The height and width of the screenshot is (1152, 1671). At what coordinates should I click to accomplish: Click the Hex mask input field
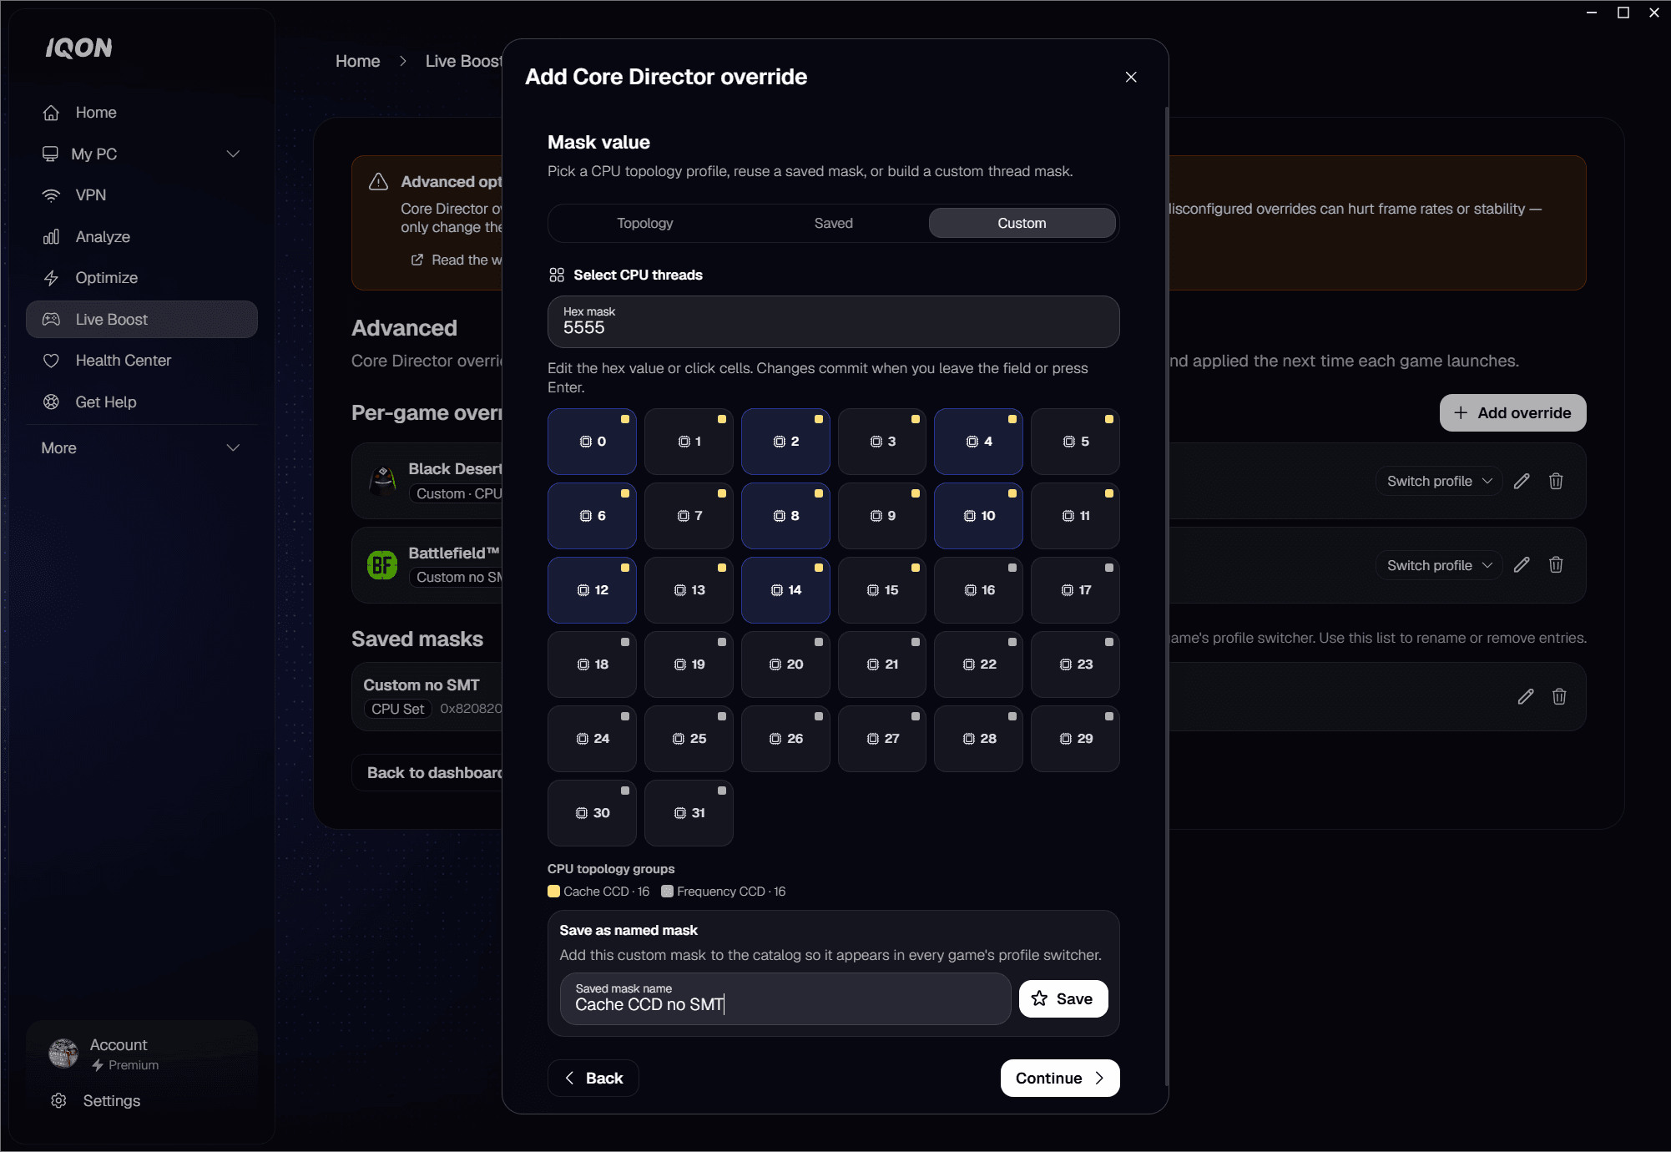tap(833, 322)
